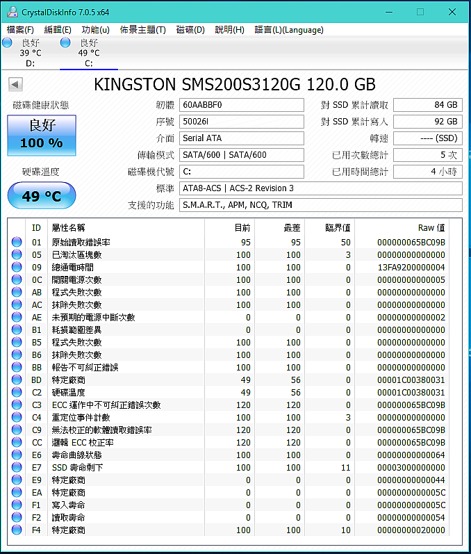Image resolution: width=471 pixels, height=554 pixels.
Task: Click status orb for attribute 01 原始讀取錯誤率
Action: 17,242
